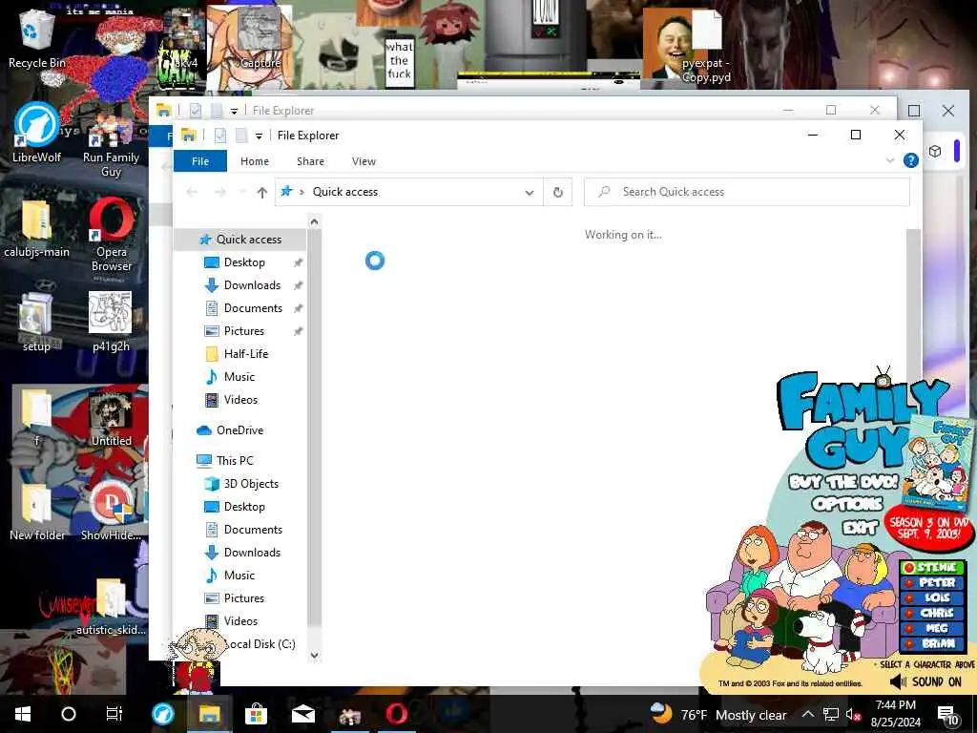Open the weather widget showing 76°F
977x733 pixels.
coord(717,714)
